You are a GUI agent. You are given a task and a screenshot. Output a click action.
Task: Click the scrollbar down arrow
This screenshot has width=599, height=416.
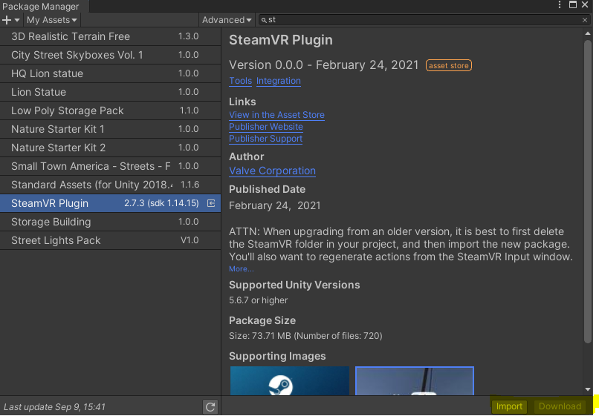pyautogui.click(x=588, y=389)
